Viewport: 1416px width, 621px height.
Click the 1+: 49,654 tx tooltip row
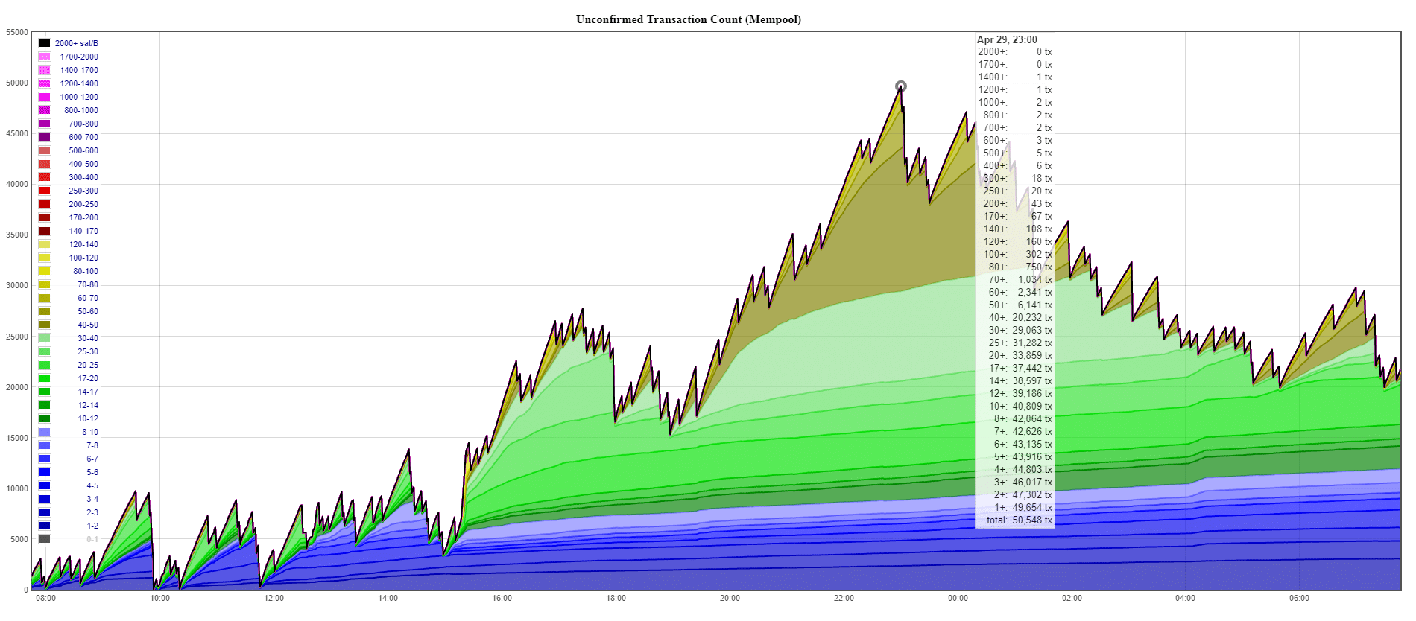click(x=1023, y=507)
